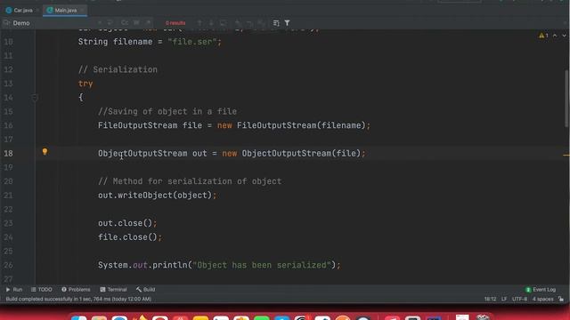Jump to previous highlighted error chevron

tap(555, 36)
